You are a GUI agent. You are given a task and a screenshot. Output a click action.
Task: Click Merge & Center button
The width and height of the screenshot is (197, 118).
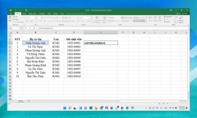click(x=69, y=21)
